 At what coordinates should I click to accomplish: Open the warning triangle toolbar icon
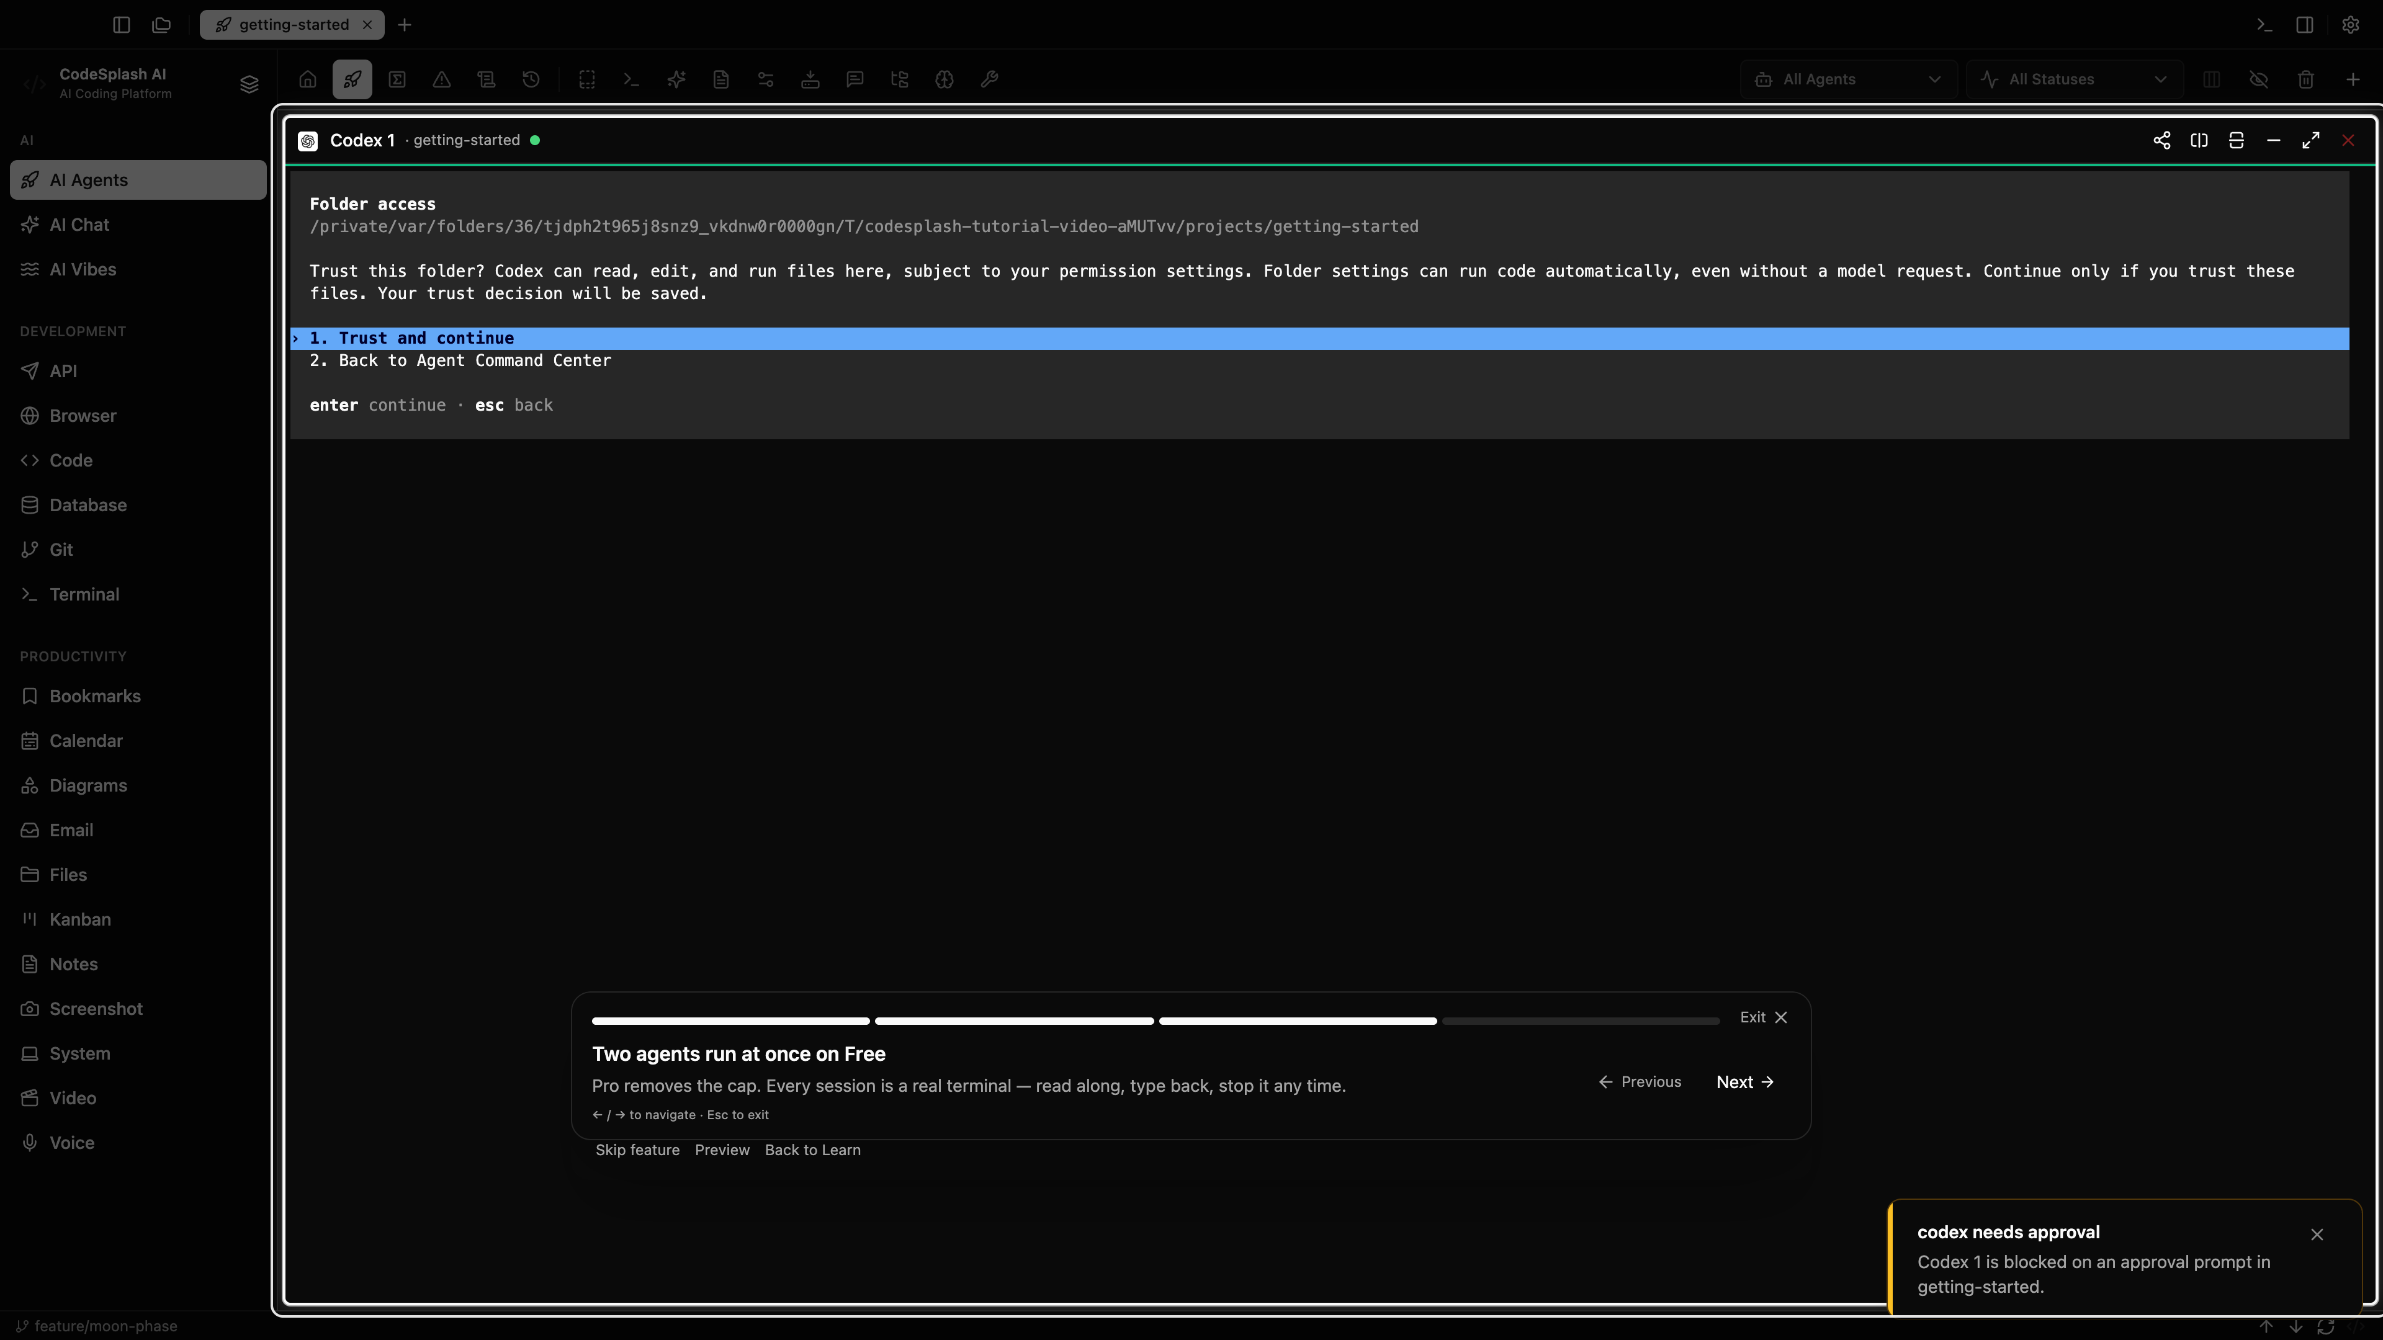click(x=442, y=79)
